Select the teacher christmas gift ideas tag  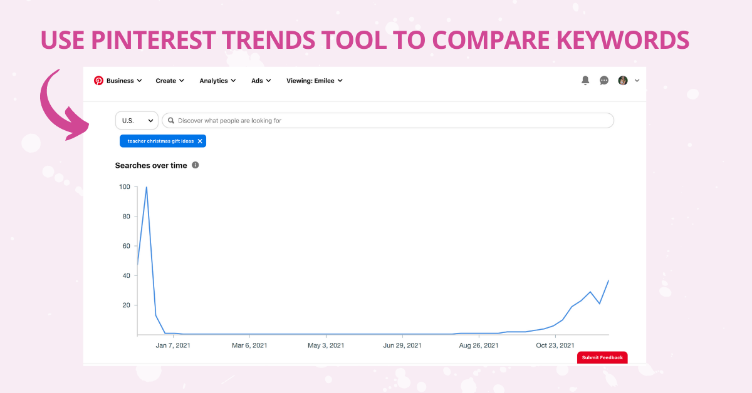coord(163,141)
